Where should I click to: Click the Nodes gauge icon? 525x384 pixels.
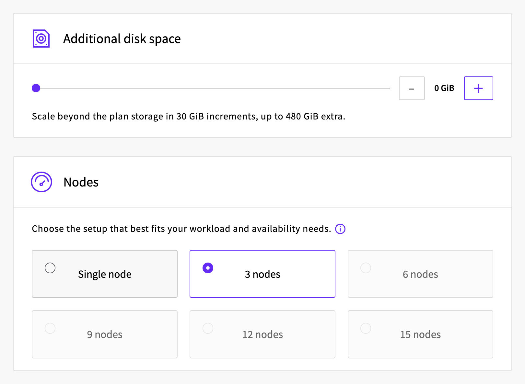[x=41, y=182]
